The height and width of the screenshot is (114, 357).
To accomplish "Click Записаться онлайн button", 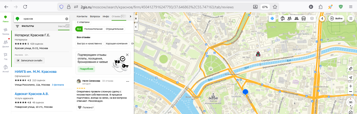I will pyautogui.click(x=30, y=61).
